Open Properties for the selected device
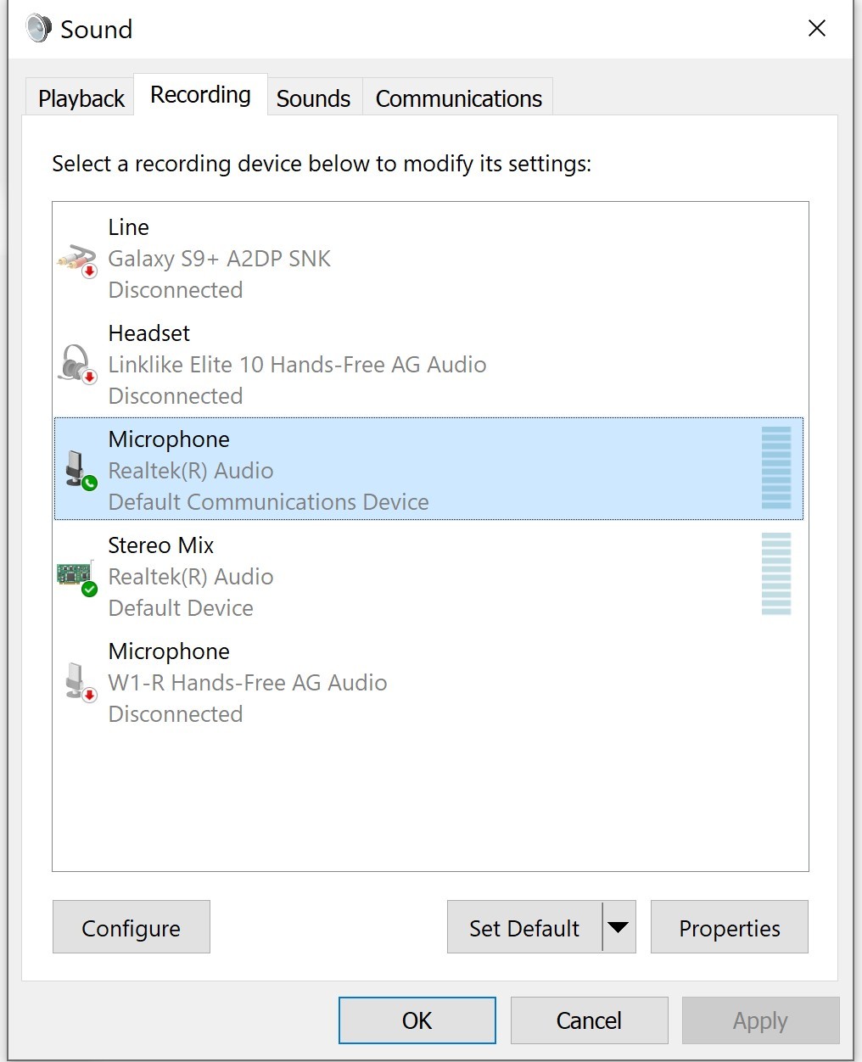This screenshot has height=1062, width=862. [x=729, y=927]
